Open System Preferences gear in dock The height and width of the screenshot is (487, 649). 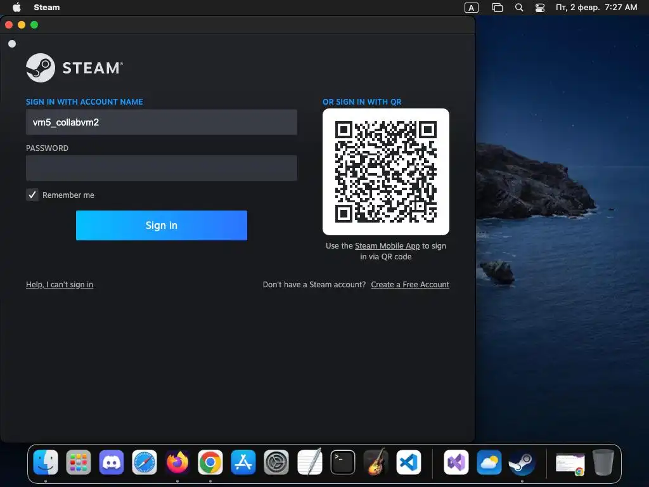[276, 462]
